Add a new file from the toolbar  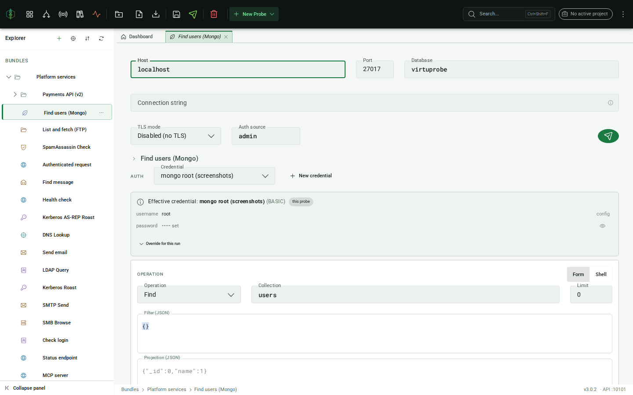pos(139,14)
